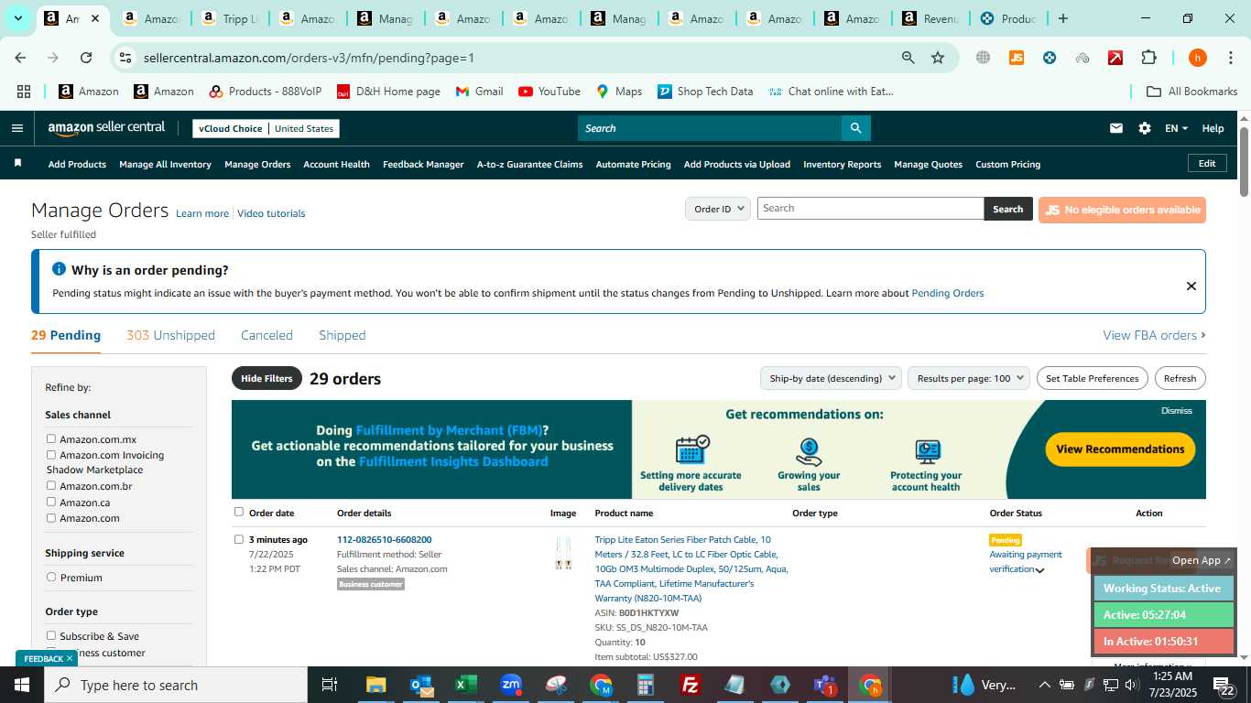
Task: Click the order search input field
Action: [x=870, y=209]
